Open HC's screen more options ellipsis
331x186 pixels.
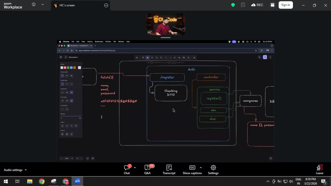pyautogui.click(x=106, y=5)
